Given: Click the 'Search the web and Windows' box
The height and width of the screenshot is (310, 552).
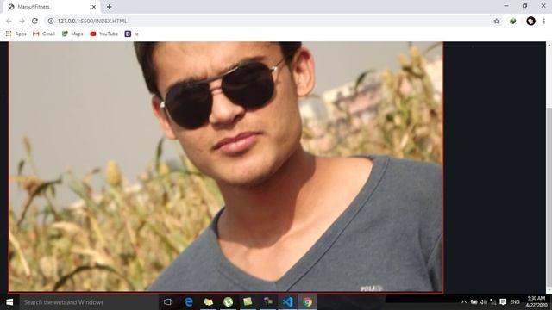Looking at the screenshot, I should point(89,302).
